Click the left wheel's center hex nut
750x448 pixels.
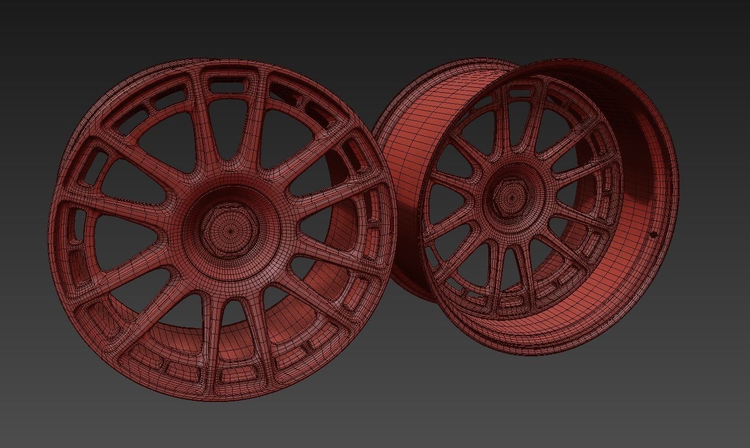click(x=229, y=230)
